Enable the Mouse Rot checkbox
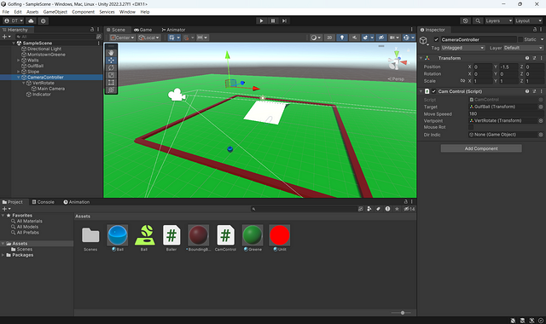Viewport: 546px width, 324px height. (x=471, y=127)
